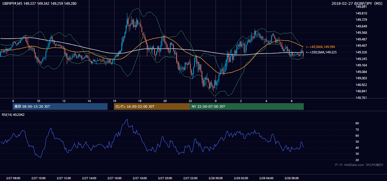
Task: Click price axis label 149.729
Action: (x=361, y=20)
